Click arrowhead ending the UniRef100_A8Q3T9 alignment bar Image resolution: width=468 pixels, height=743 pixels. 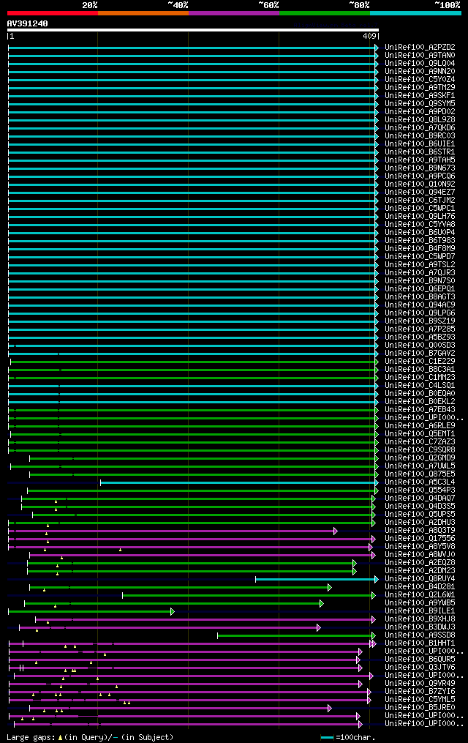tap(336, 531)
